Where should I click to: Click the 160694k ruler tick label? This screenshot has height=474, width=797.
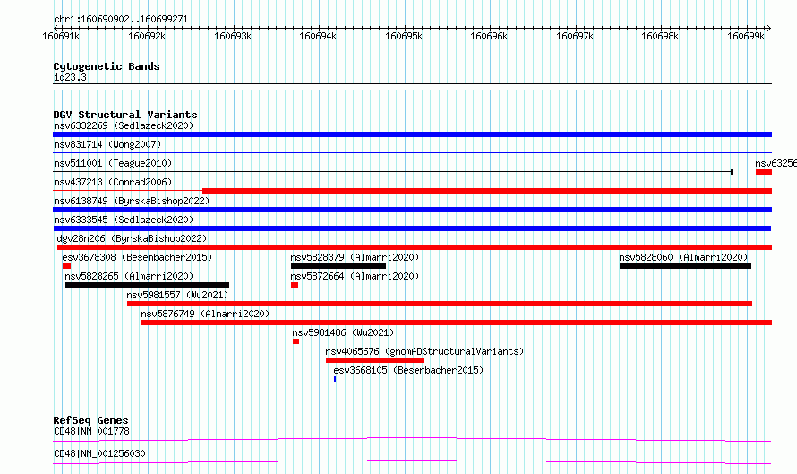[x=318, y=36]
